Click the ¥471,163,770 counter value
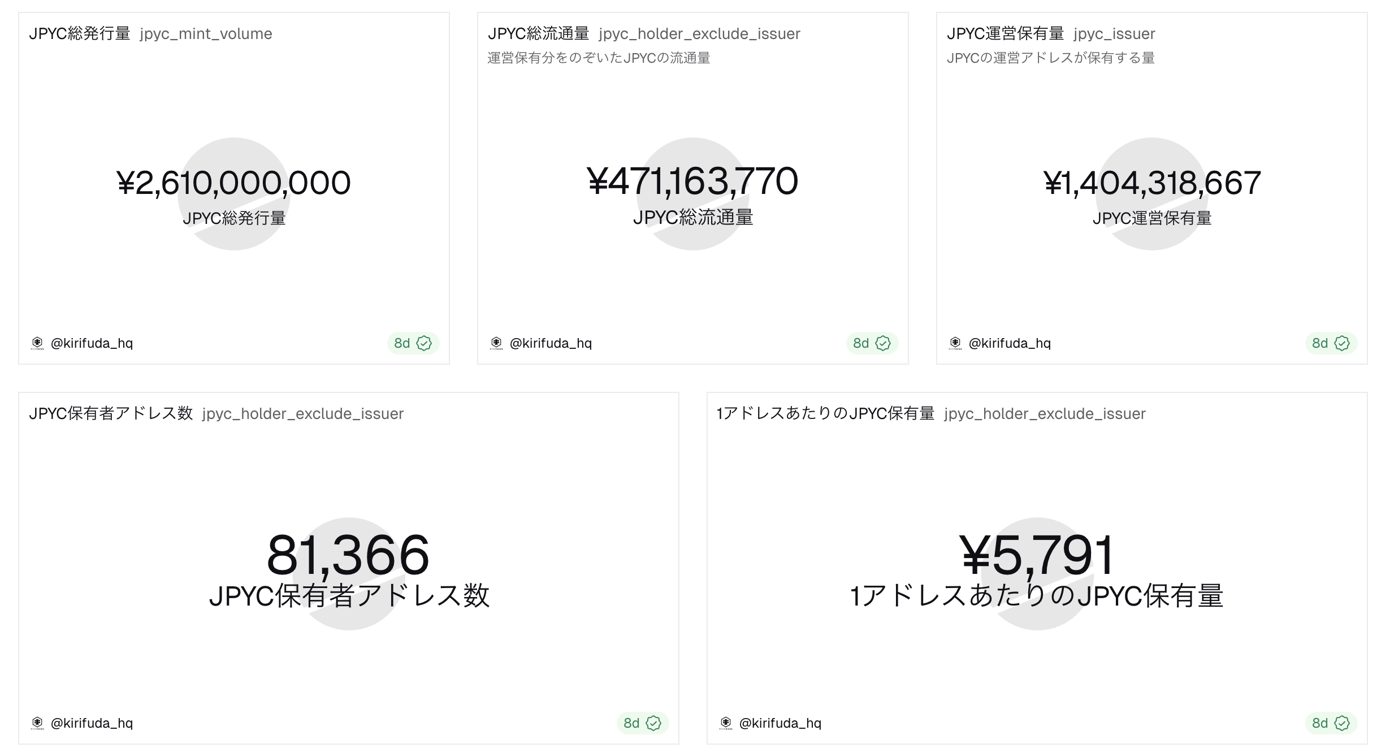Image resolution: width=1377 pixels, height=752 pixels. 692,182
